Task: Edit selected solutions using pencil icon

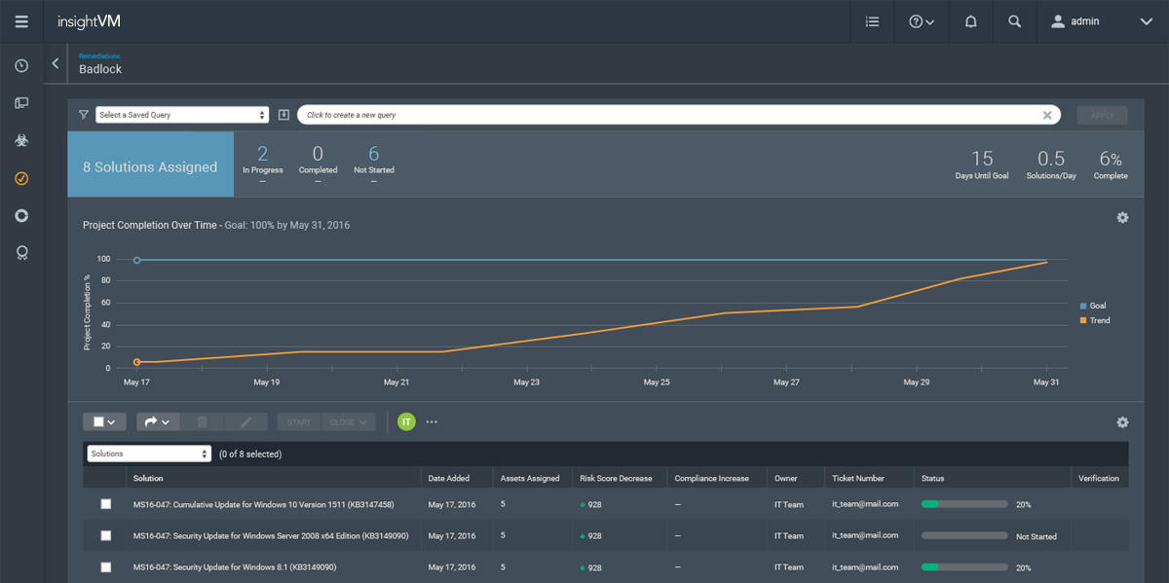Action: click(245, 421)
